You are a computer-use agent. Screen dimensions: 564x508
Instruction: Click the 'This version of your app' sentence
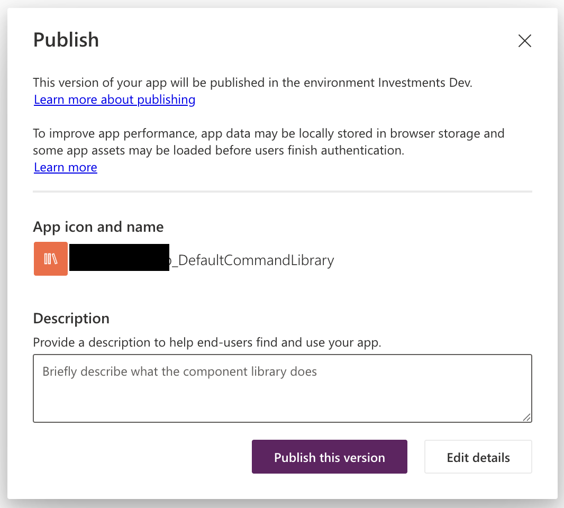tap(159, 83)
